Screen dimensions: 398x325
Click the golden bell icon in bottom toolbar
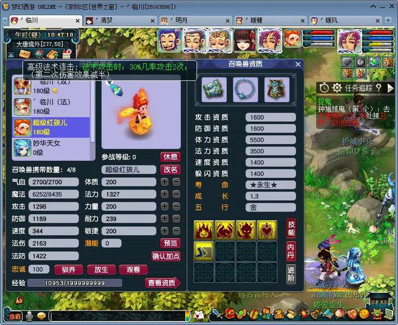[315, 314]
